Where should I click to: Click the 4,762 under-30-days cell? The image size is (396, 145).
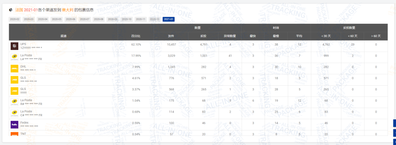pos(326,44)
